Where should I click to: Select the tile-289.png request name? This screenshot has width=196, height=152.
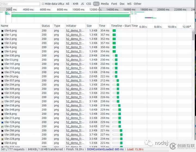pos(12,135)
